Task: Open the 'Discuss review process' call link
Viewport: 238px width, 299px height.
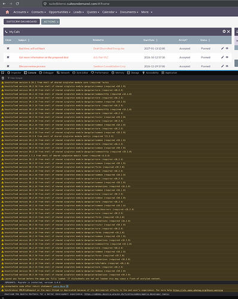Action: point(32,66)
